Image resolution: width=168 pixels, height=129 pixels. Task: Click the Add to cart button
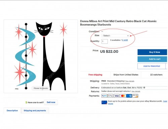tap(152, 59)
